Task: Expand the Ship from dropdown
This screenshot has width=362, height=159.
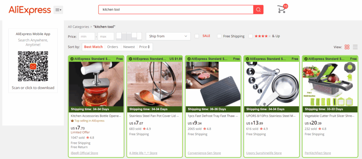Action: click(x=168, y=36)
